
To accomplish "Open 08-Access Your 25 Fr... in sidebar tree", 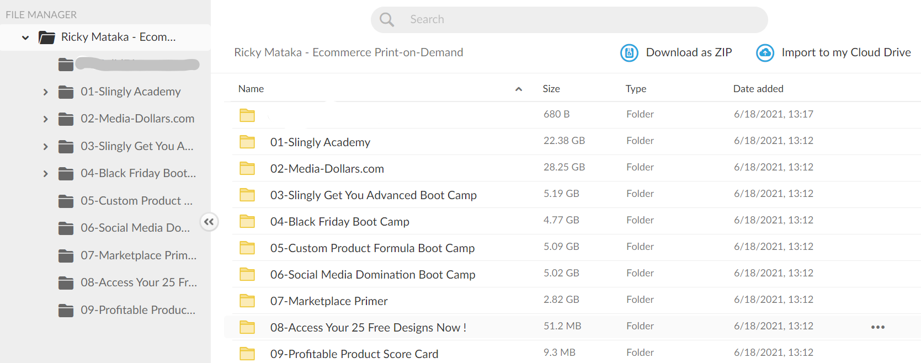I will [139, 282].
